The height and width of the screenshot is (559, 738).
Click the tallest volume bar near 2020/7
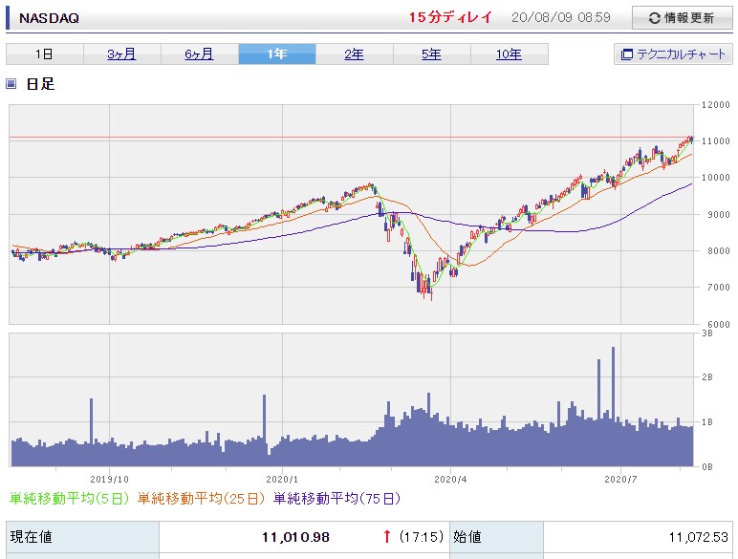[614, 406]
